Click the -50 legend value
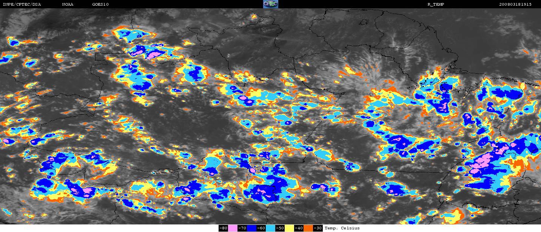Screen dimensions: 541x232 pos(280,228)
